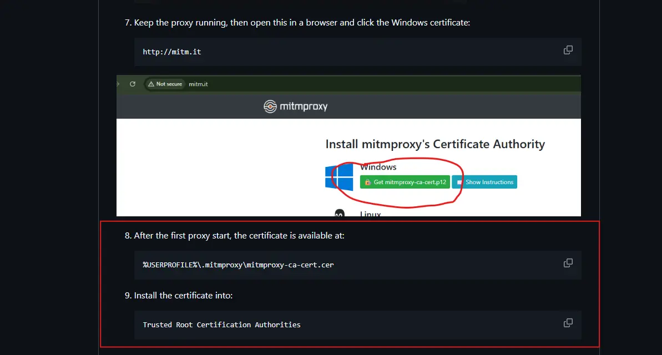
Task: Click Get mitmproxy-ca-cert.p12 button
Action: 405,182
